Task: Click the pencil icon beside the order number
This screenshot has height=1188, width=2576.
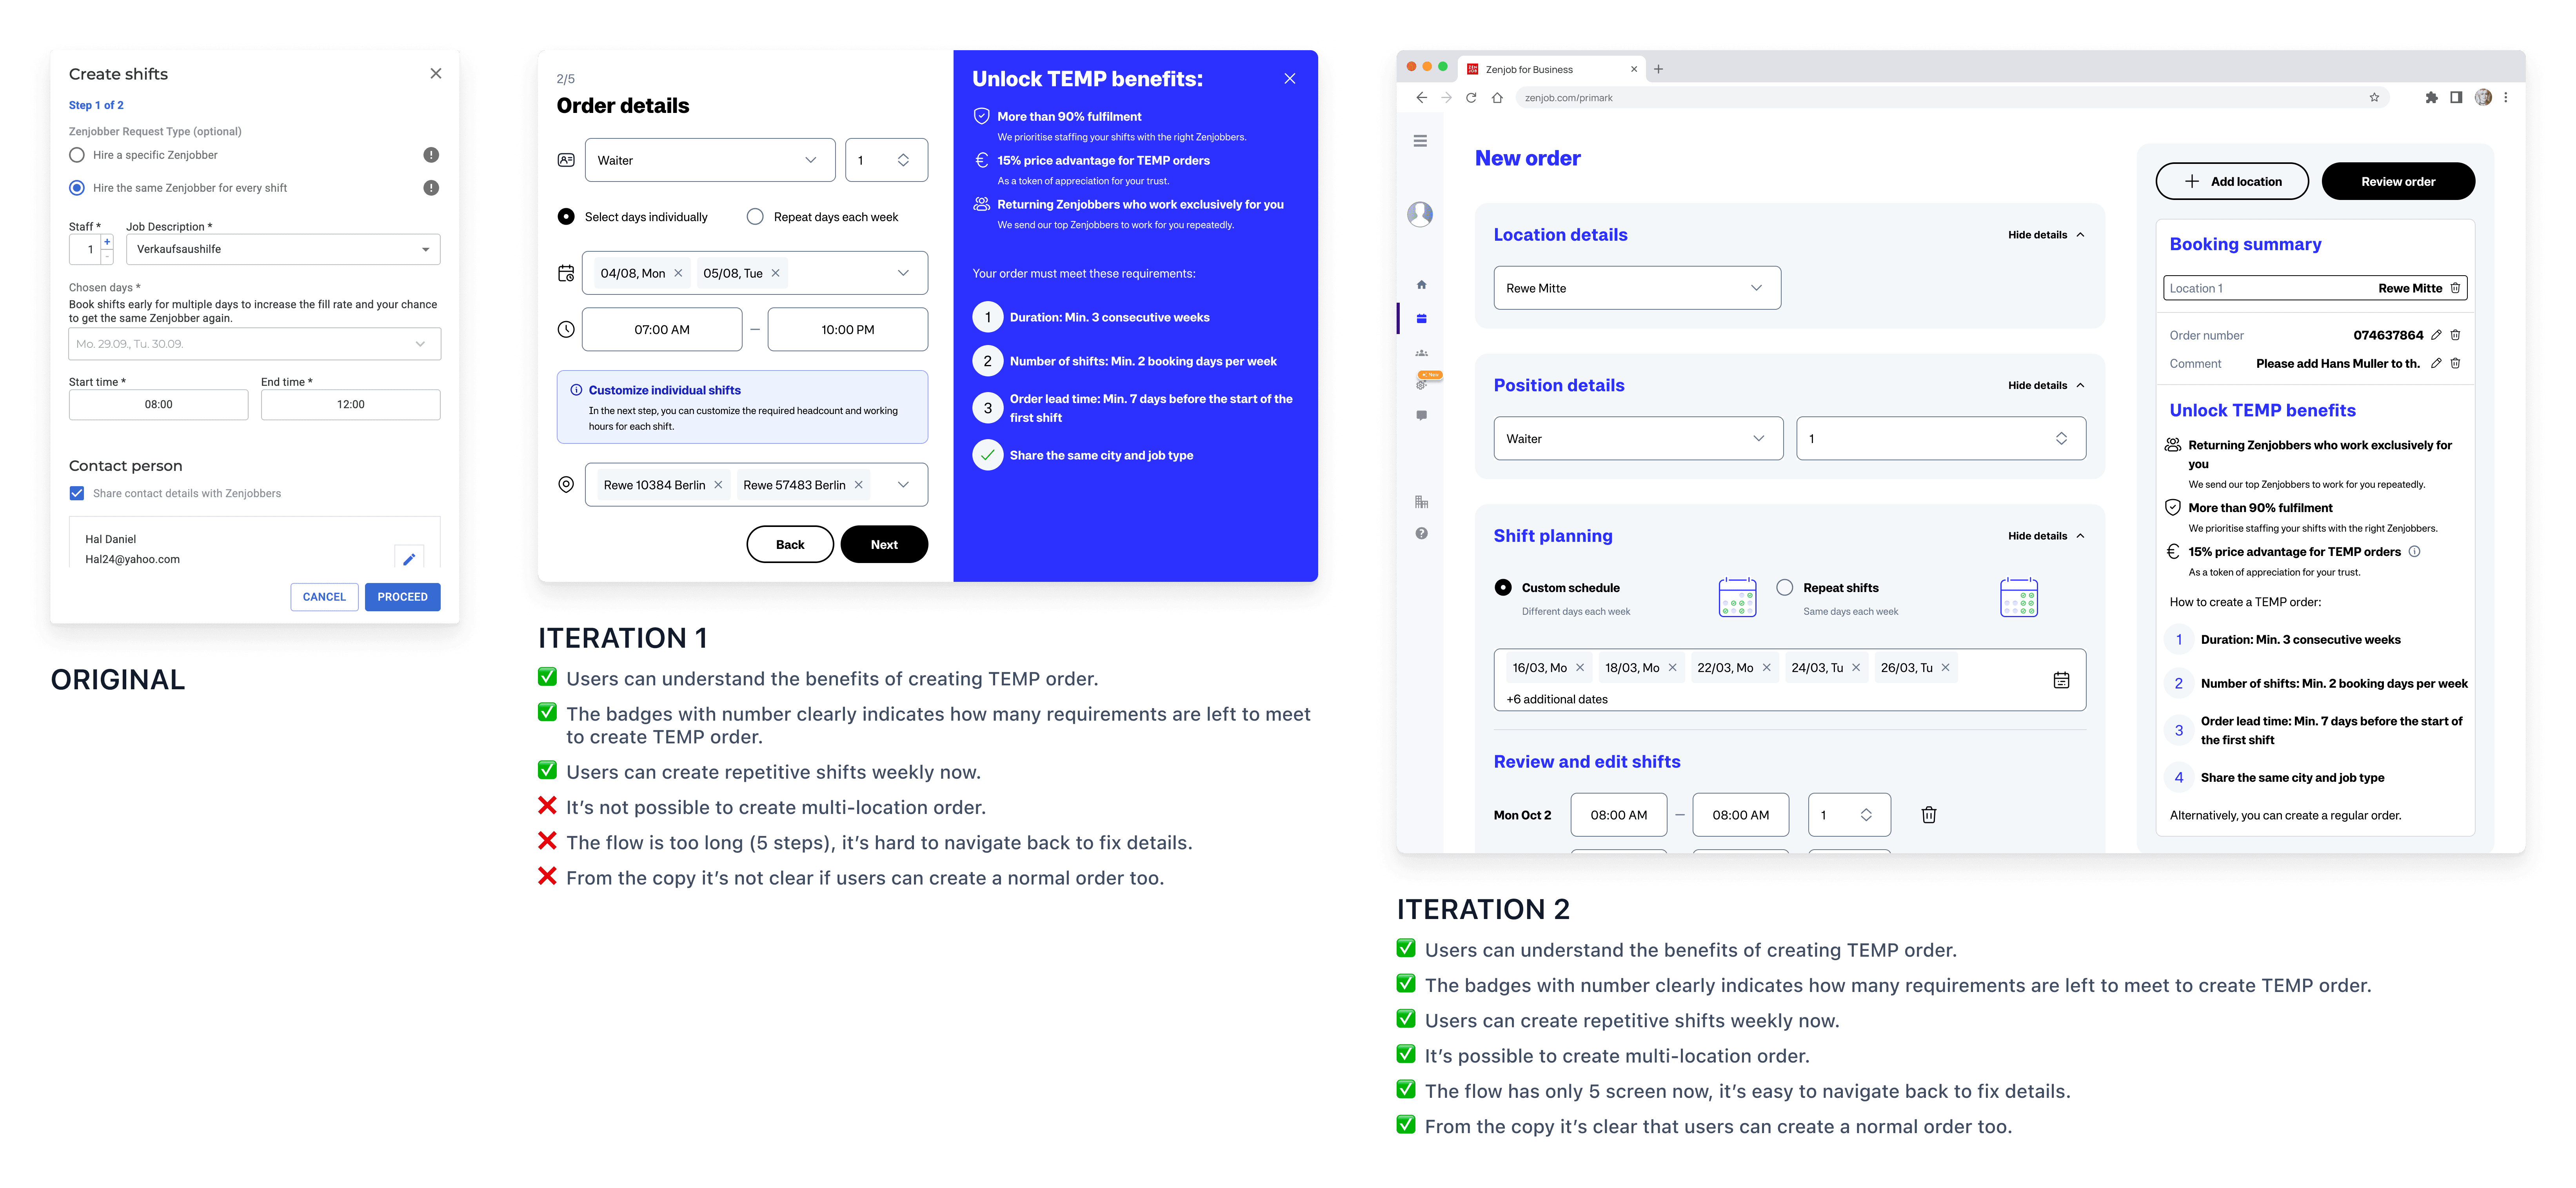Action: point(2436,335)
